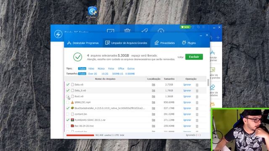
Task: Click Ignorar for Root.vdi
Action: point(187,96)
